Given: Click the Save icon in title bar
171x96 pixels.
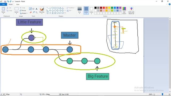Looking at the screenshot, I should pyautogui.click(x=5, y=1).
